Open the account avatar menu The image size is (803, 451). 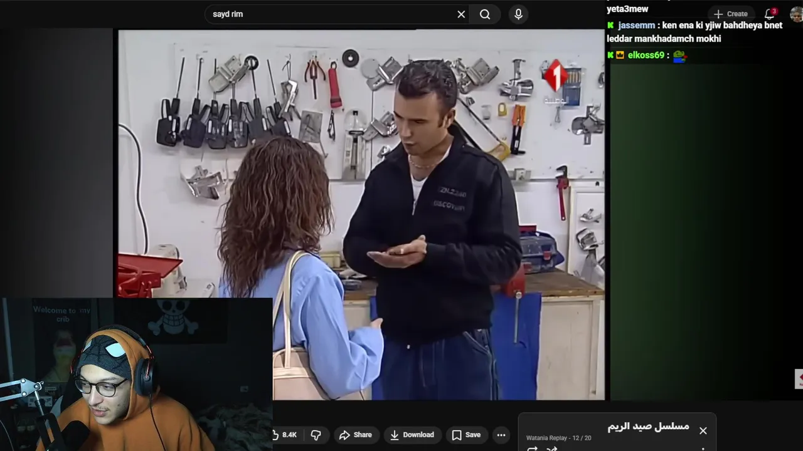click(x=796, y=14)
